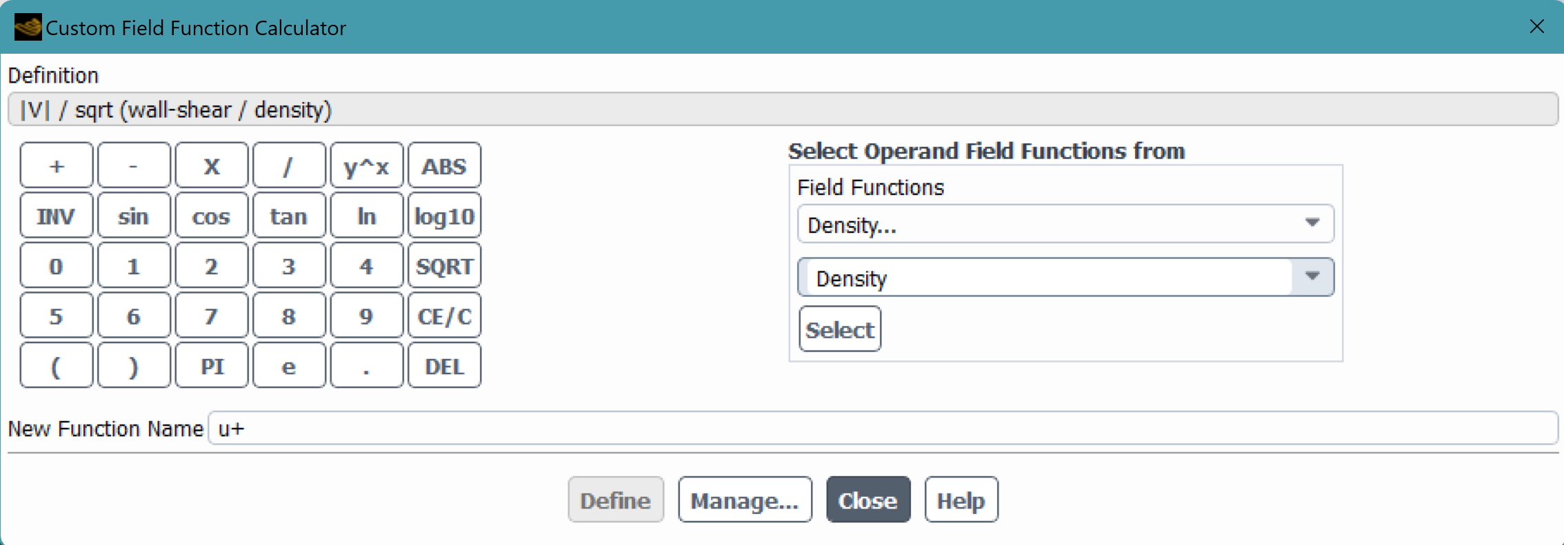1564x545 pixels.
Task: Click the Close button at bottom
Action: point(868,500)
